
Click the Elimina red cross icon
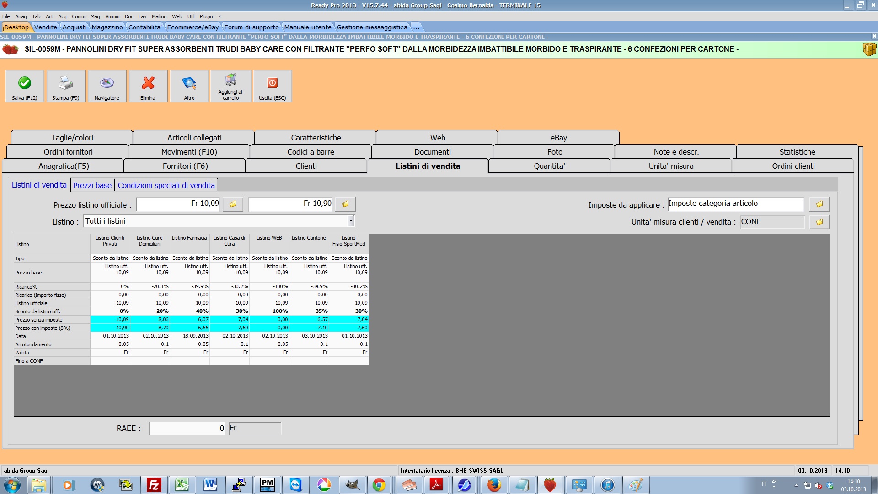point(148,83)
